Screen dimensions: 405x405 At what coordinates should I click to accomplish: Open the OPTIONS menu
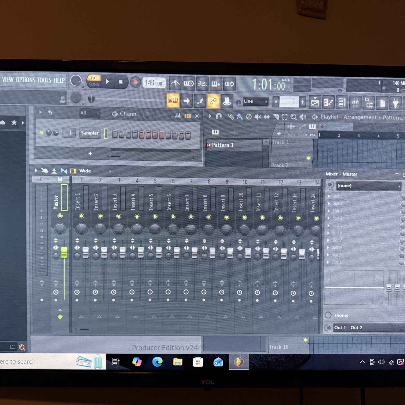pyautogui.click(x=25, y=80)
